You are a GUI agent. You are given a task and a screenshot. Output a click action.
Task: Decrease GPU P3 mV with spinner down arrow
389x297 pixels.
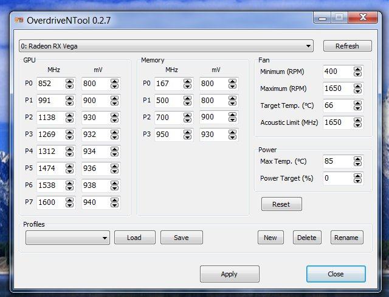point(114,137)
